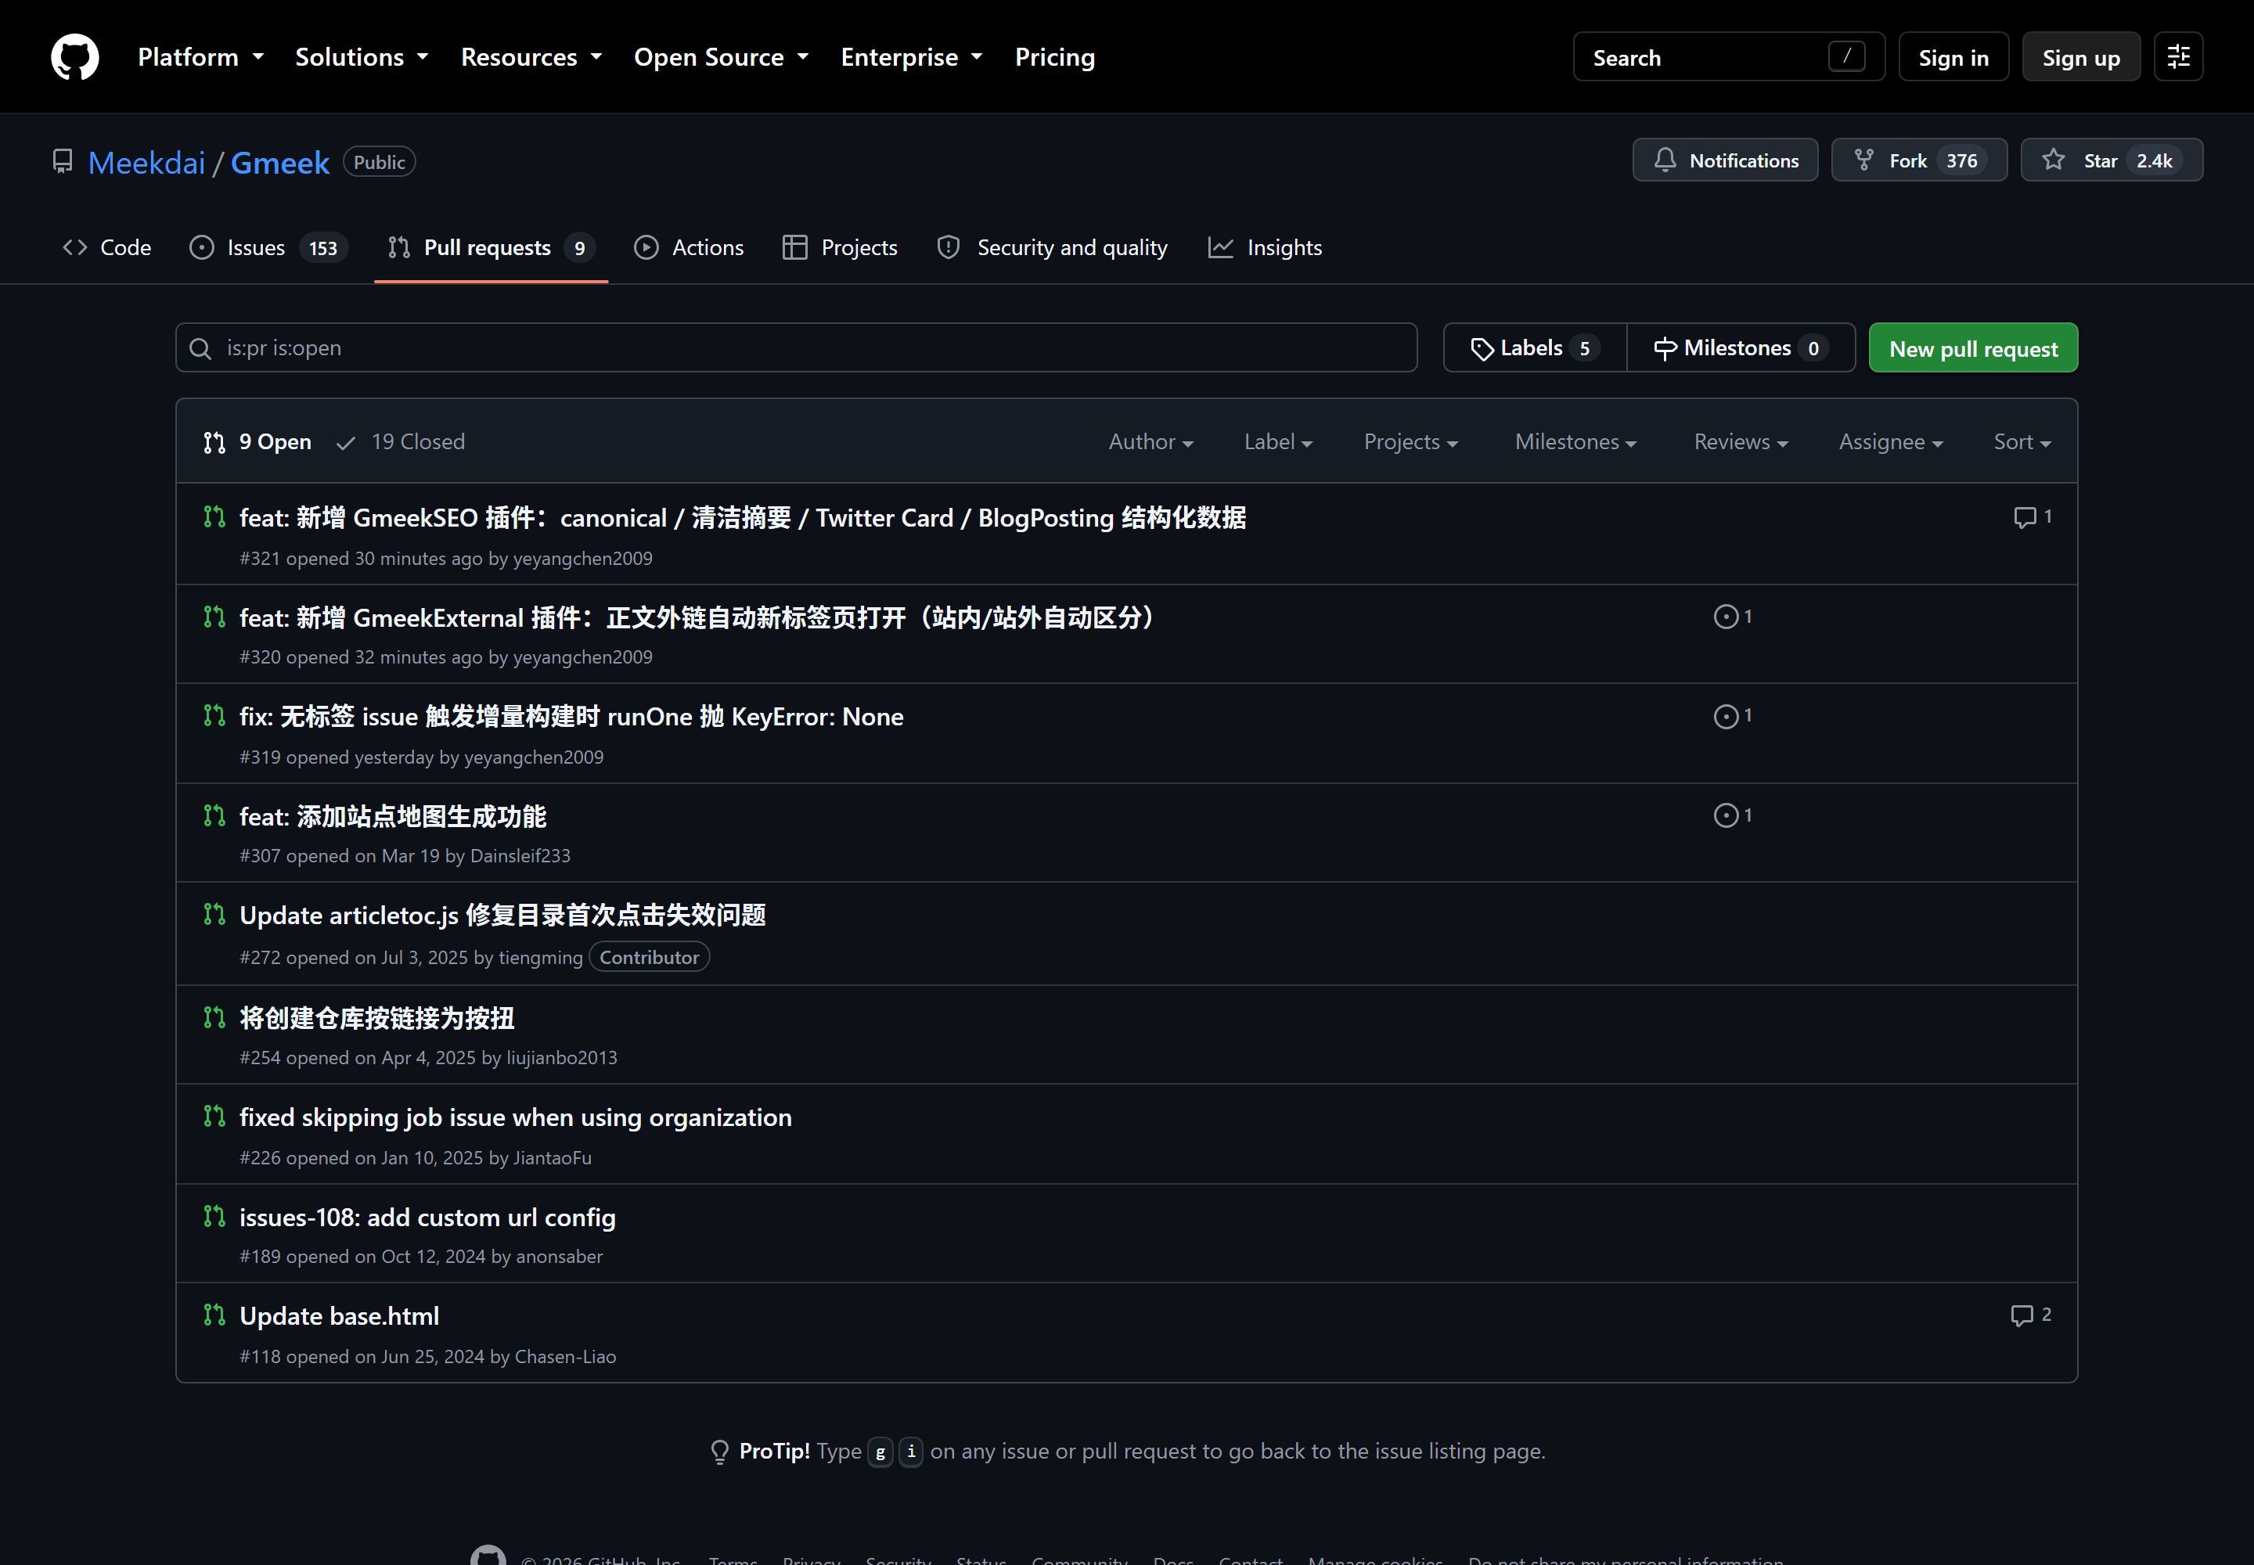The height and width of the screenshot is (1565, 2254).
Task: Open the Sort dropdown
Action: [2022, 442]
